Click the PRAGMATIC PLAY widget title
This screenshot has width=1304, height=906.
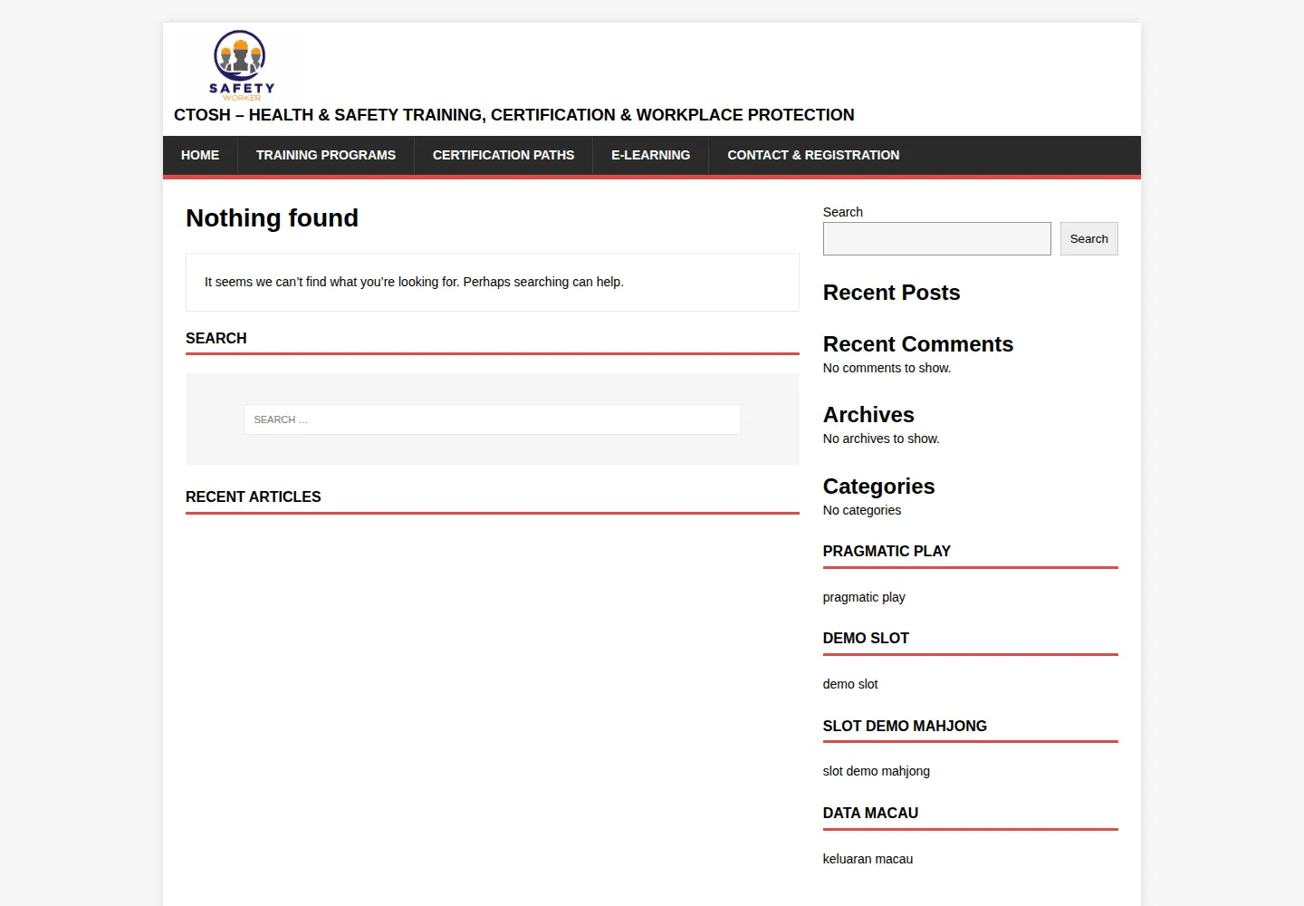[x=887, y=551]
